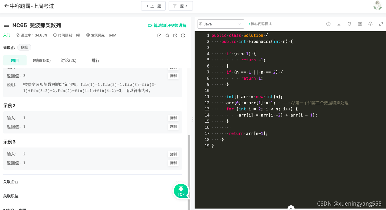This screenshot has height=210, width=386.
Task: Open the 排行 tab
Action: point(96,60)
